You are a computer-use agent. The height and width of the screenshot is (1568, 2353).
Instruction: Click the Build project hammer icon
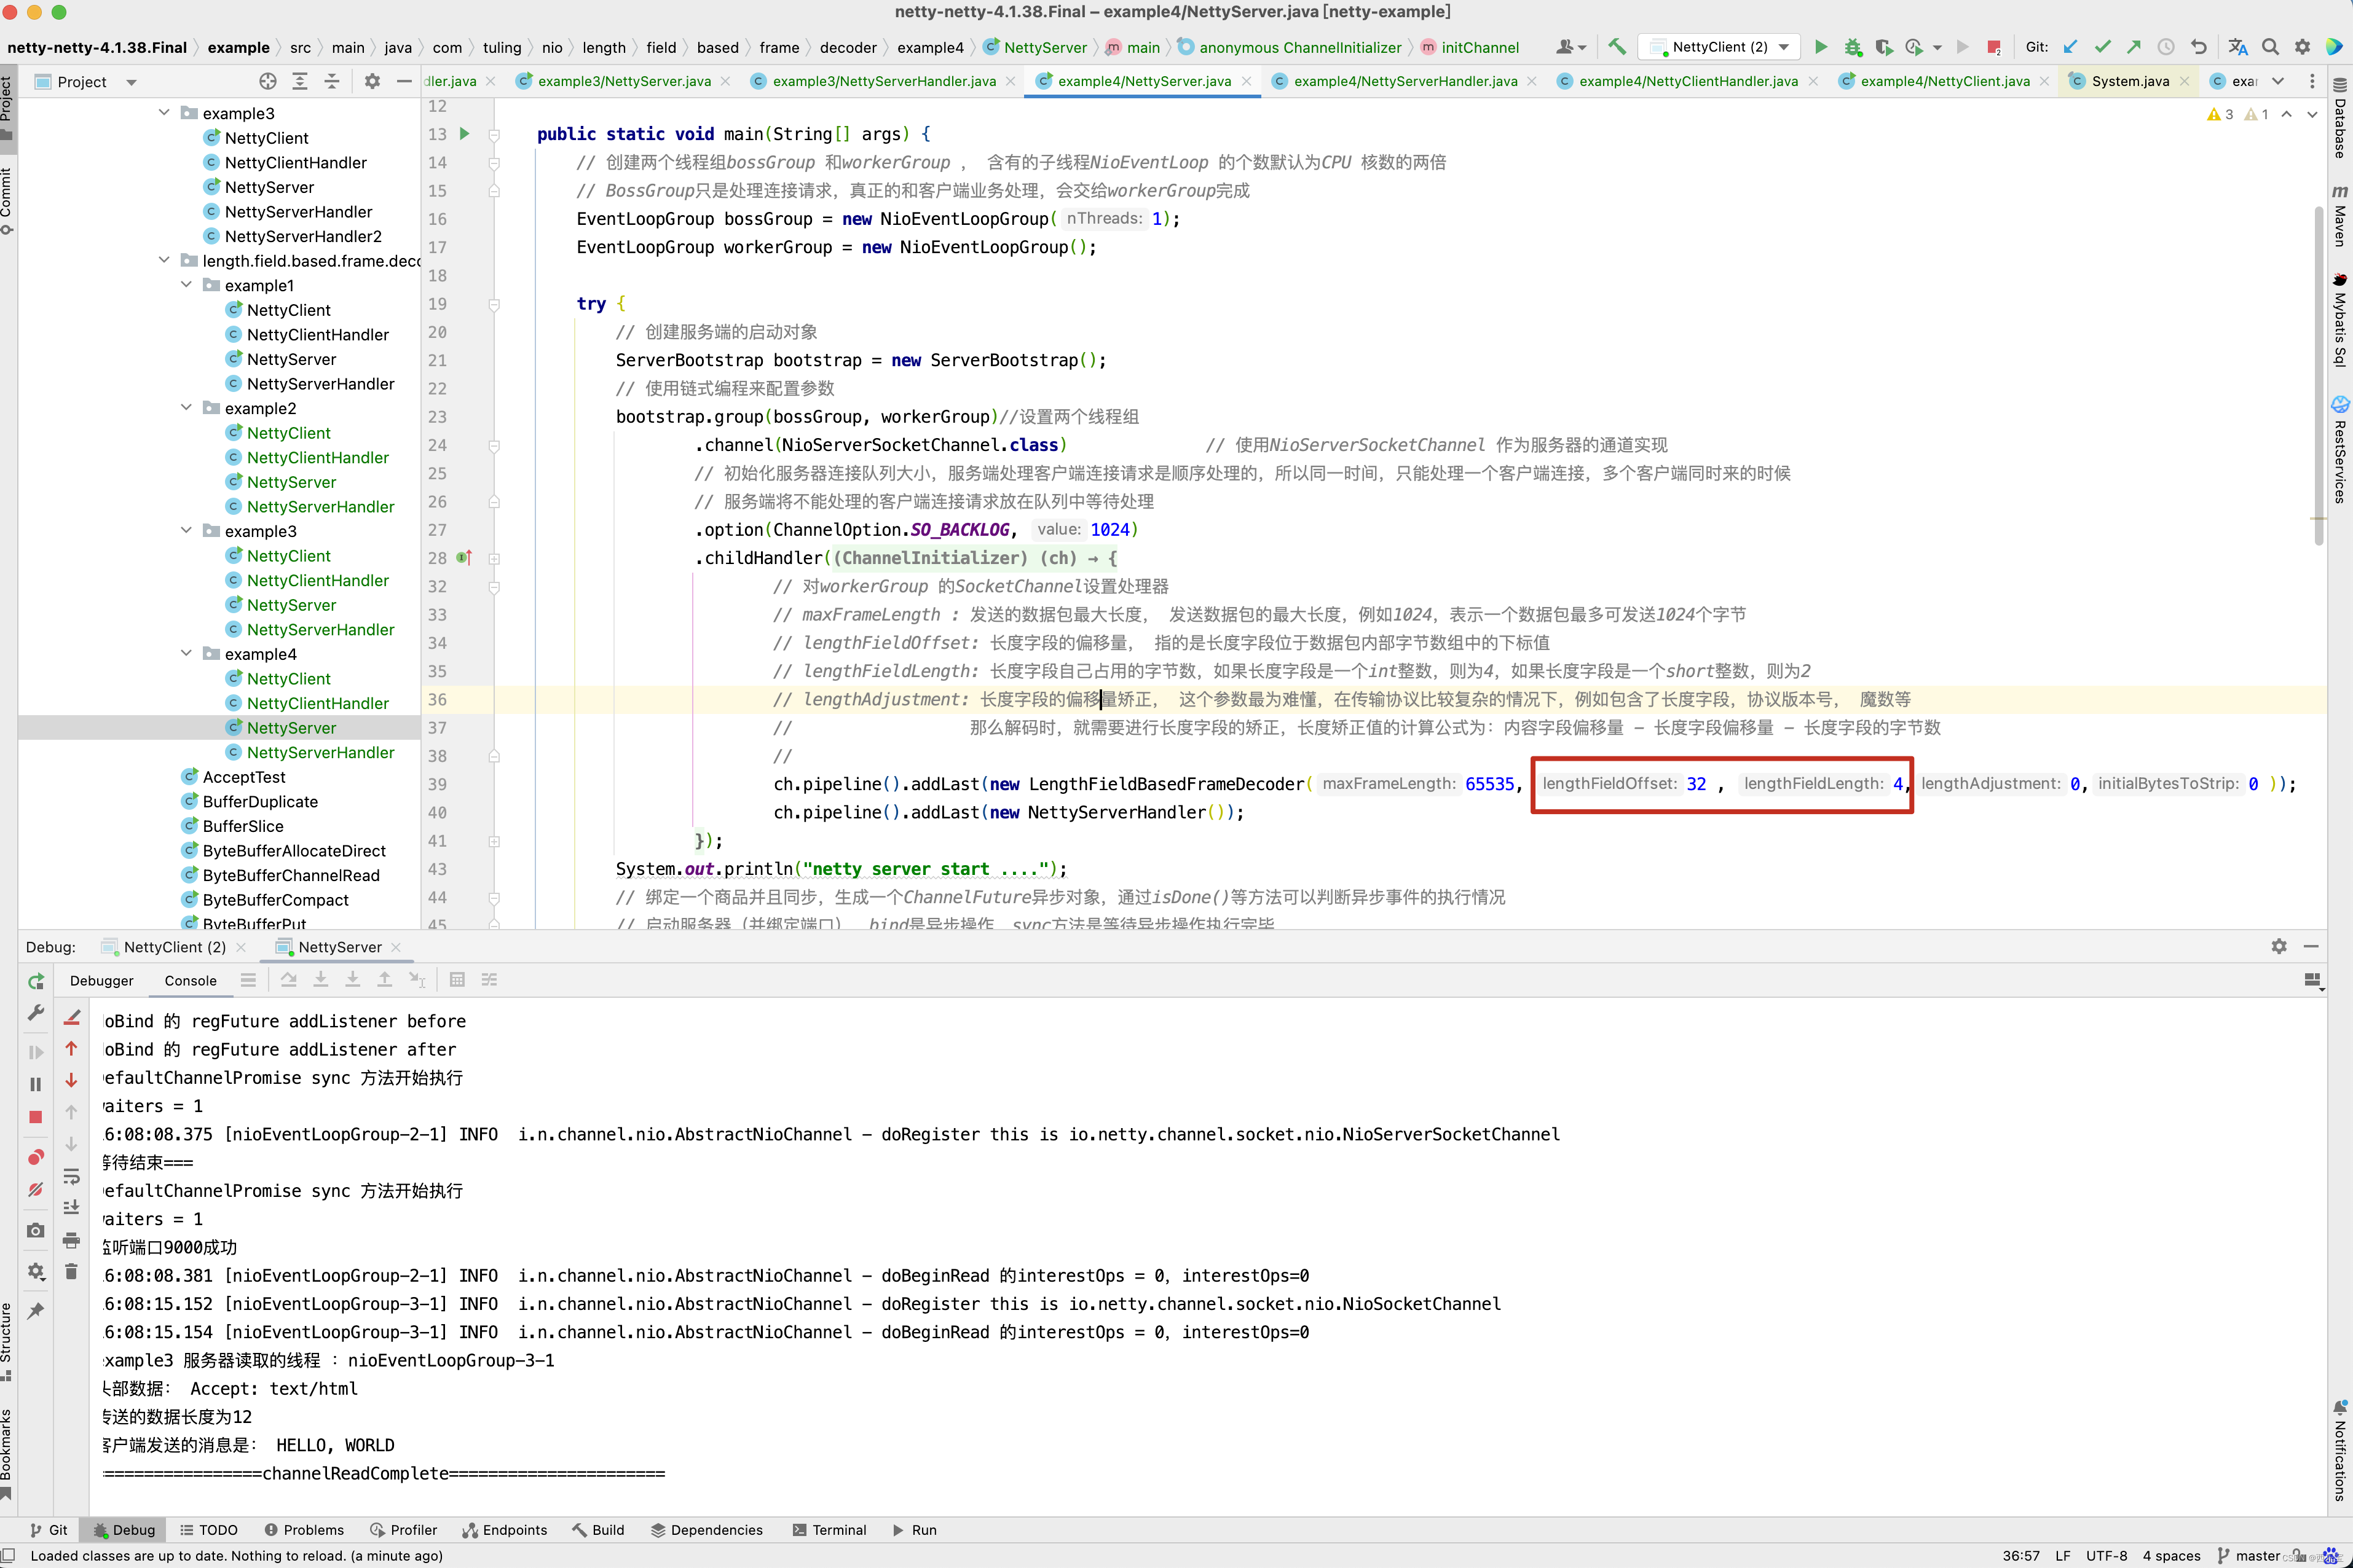[1617, 47]
